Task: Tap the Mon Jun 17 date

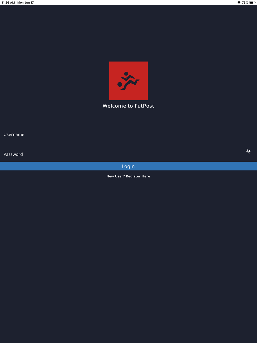Action: (x=25, y=3)
